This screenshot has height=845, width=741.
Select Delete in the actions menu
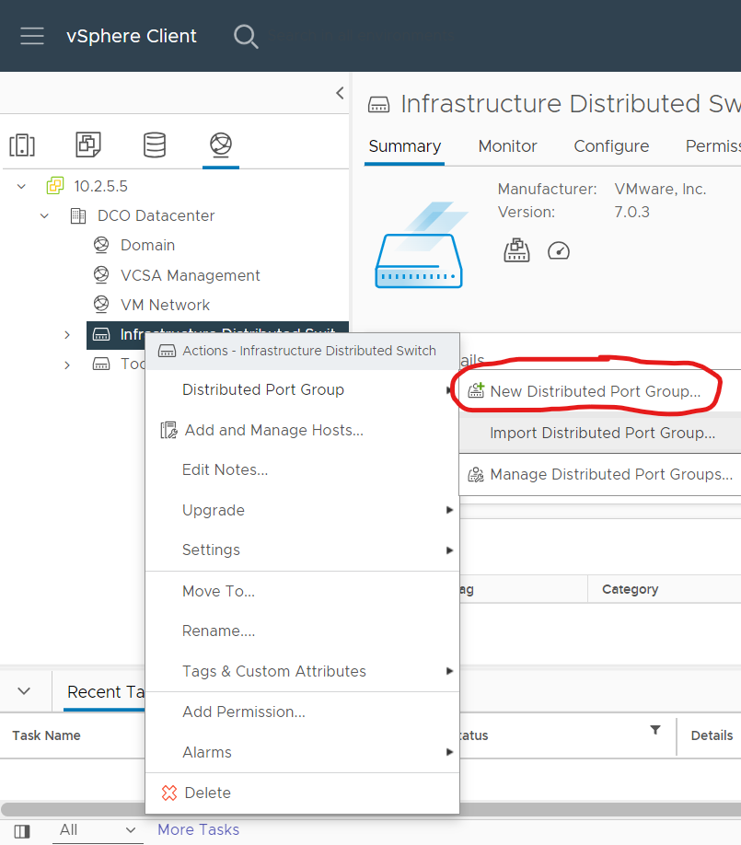[x=302, y=793]
